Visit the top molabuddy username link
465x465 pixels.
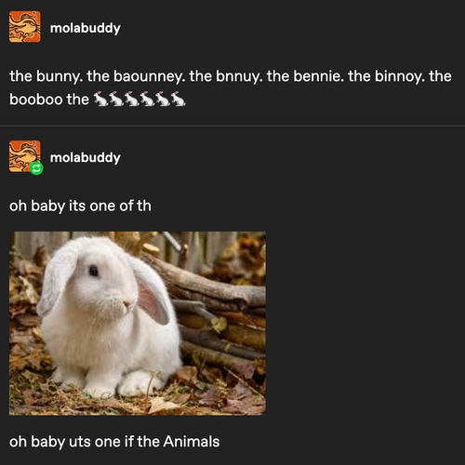[86, 28]
